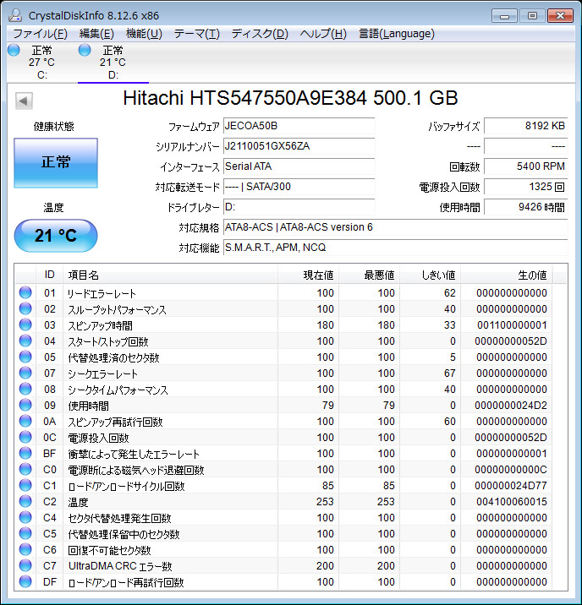Screen dimensions: 582x605
Task: Switch to the C: drive tab
Action: (x=41, y=62)
